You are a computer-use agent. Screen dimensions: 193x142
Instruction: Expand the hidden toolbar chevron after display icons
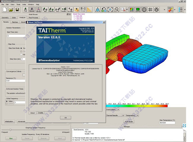[164, 9]
